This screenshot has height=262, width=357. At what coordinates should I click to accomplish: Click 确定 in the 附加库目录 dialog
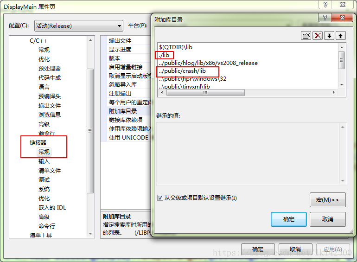click(289, 219)
